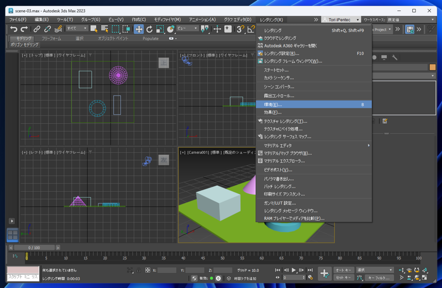Toggle オート キー auto key mode
This screenshot has width=442, height=288.
[343, 270]
